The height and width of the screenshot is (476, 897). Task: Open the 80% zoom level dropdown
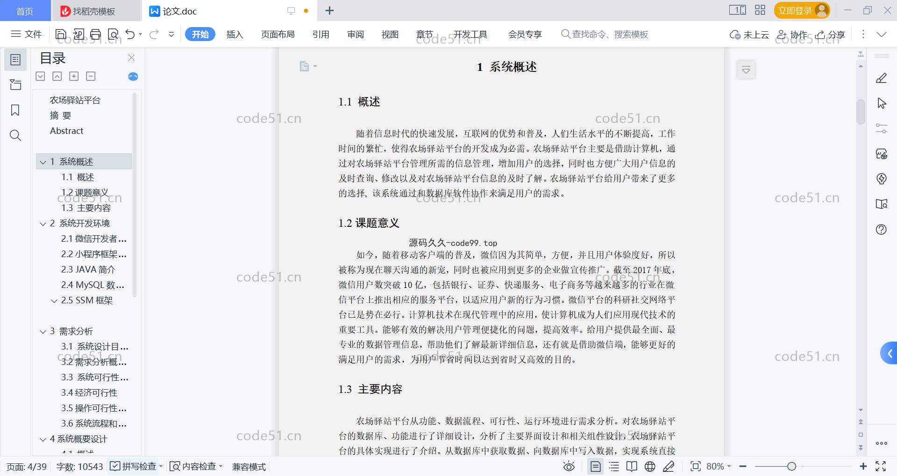719,466
